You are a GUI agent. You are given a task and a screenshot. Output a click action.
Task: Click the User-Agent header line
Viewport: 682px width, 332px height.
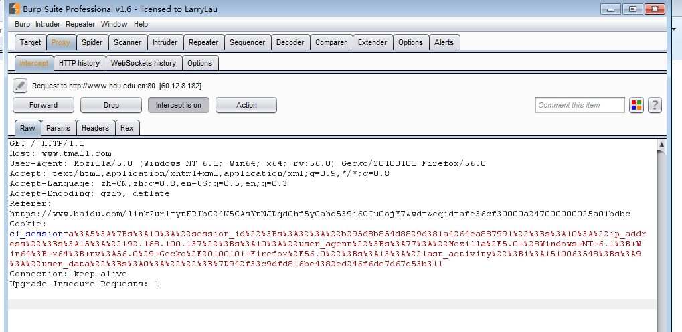[248, 163]
